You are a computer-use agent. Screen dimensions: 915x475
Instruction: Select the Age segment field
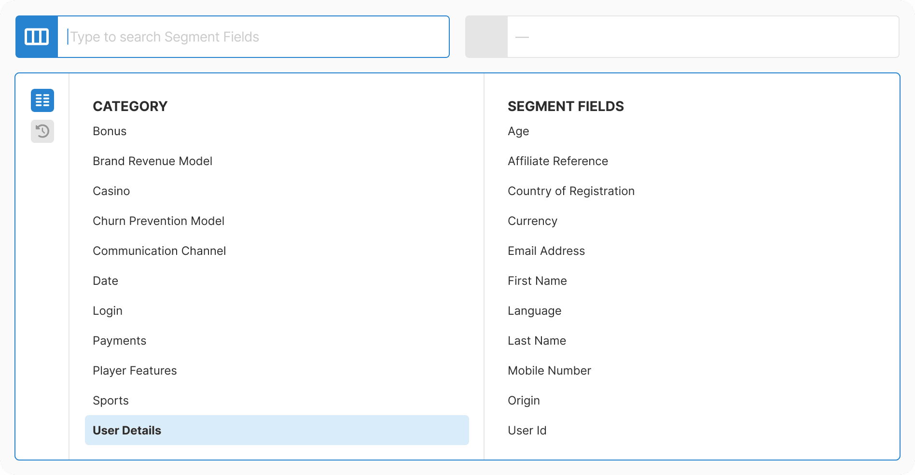click(518, 131)
